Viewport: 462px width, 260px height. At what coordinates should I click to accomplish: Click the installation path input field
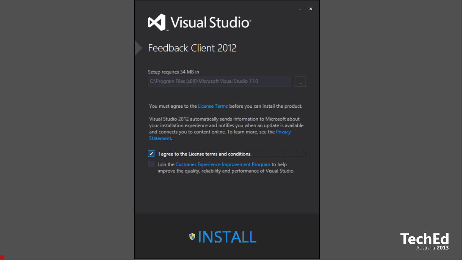219,81
